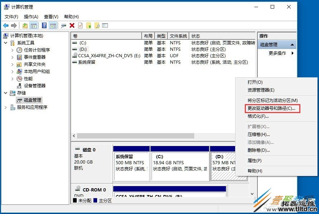Toggle the show/hide action pane toolbar icon
This screenshot has height=214, width=319.
[52, 25]
